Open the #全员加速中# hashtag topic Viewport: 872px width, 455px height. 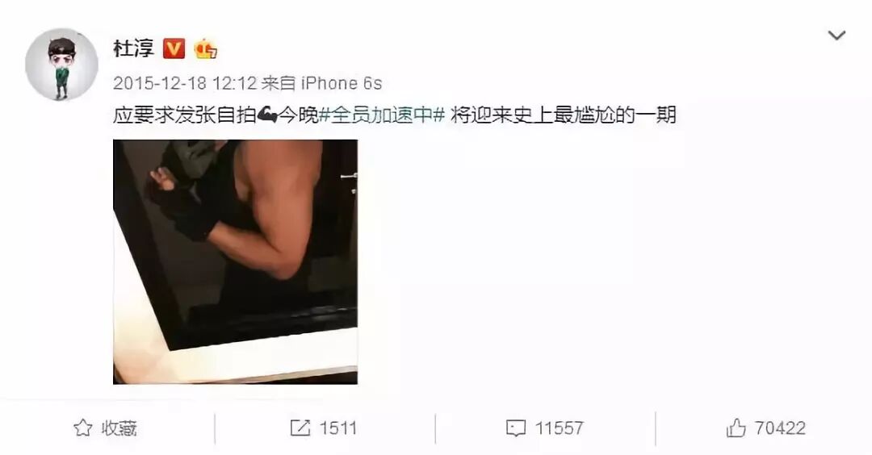click(382, 115)
